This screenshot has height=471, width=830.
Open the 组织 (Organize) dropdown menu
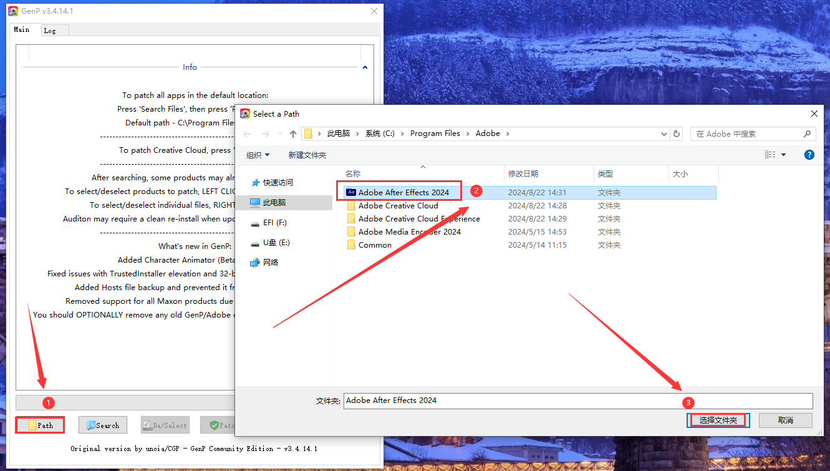[x=258, y=155]
